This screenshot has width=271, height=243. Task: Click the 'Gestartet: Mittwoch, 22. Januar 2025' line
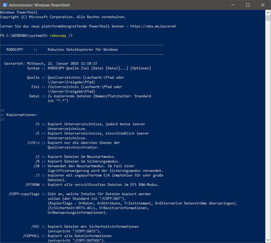[51, 63]
